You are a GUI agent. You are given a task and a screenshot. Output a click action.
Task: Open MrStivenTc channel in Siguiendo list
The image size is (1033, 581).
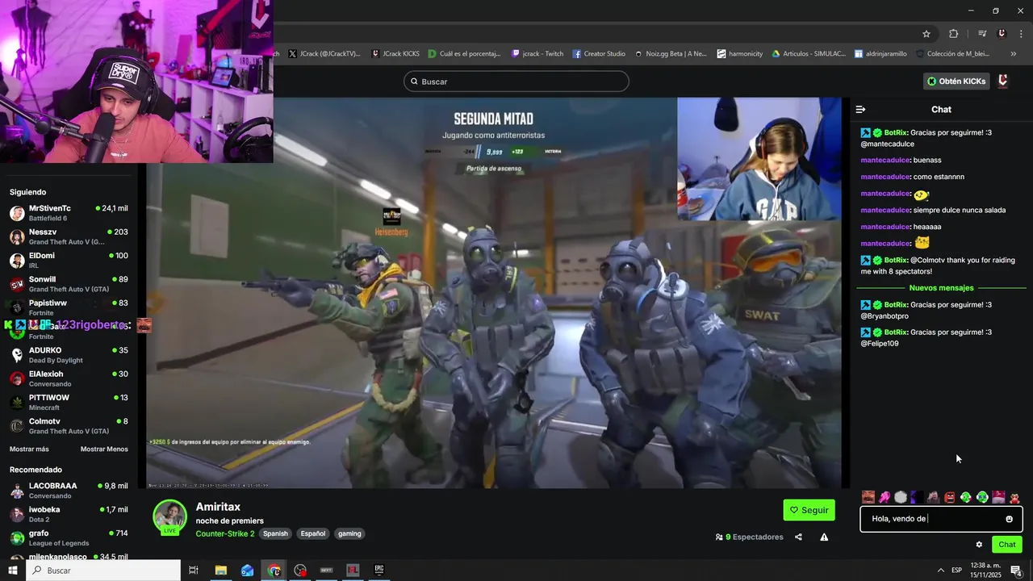(69, 213)
